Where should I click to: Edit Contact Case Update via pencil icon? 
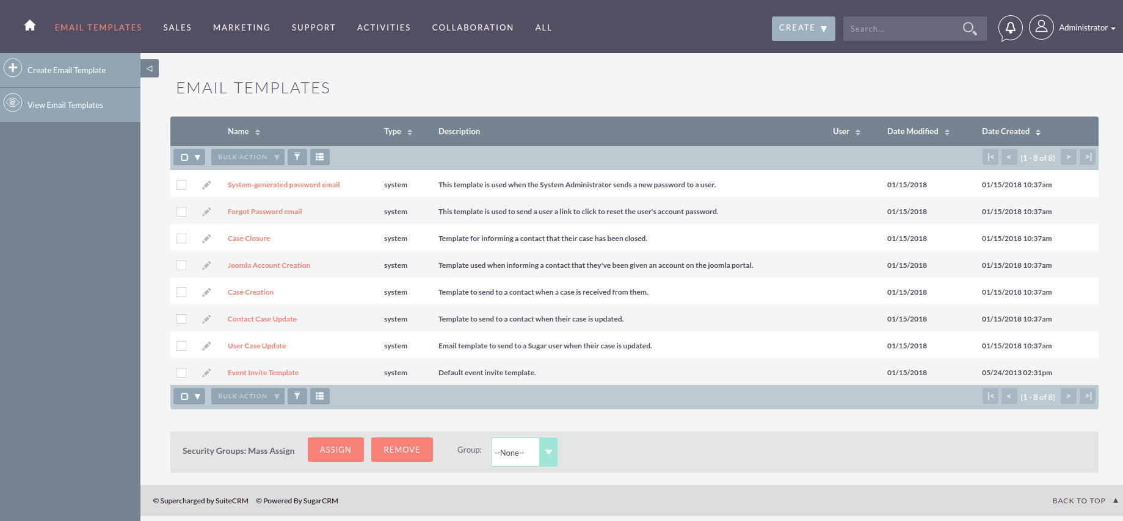(207, 319)
